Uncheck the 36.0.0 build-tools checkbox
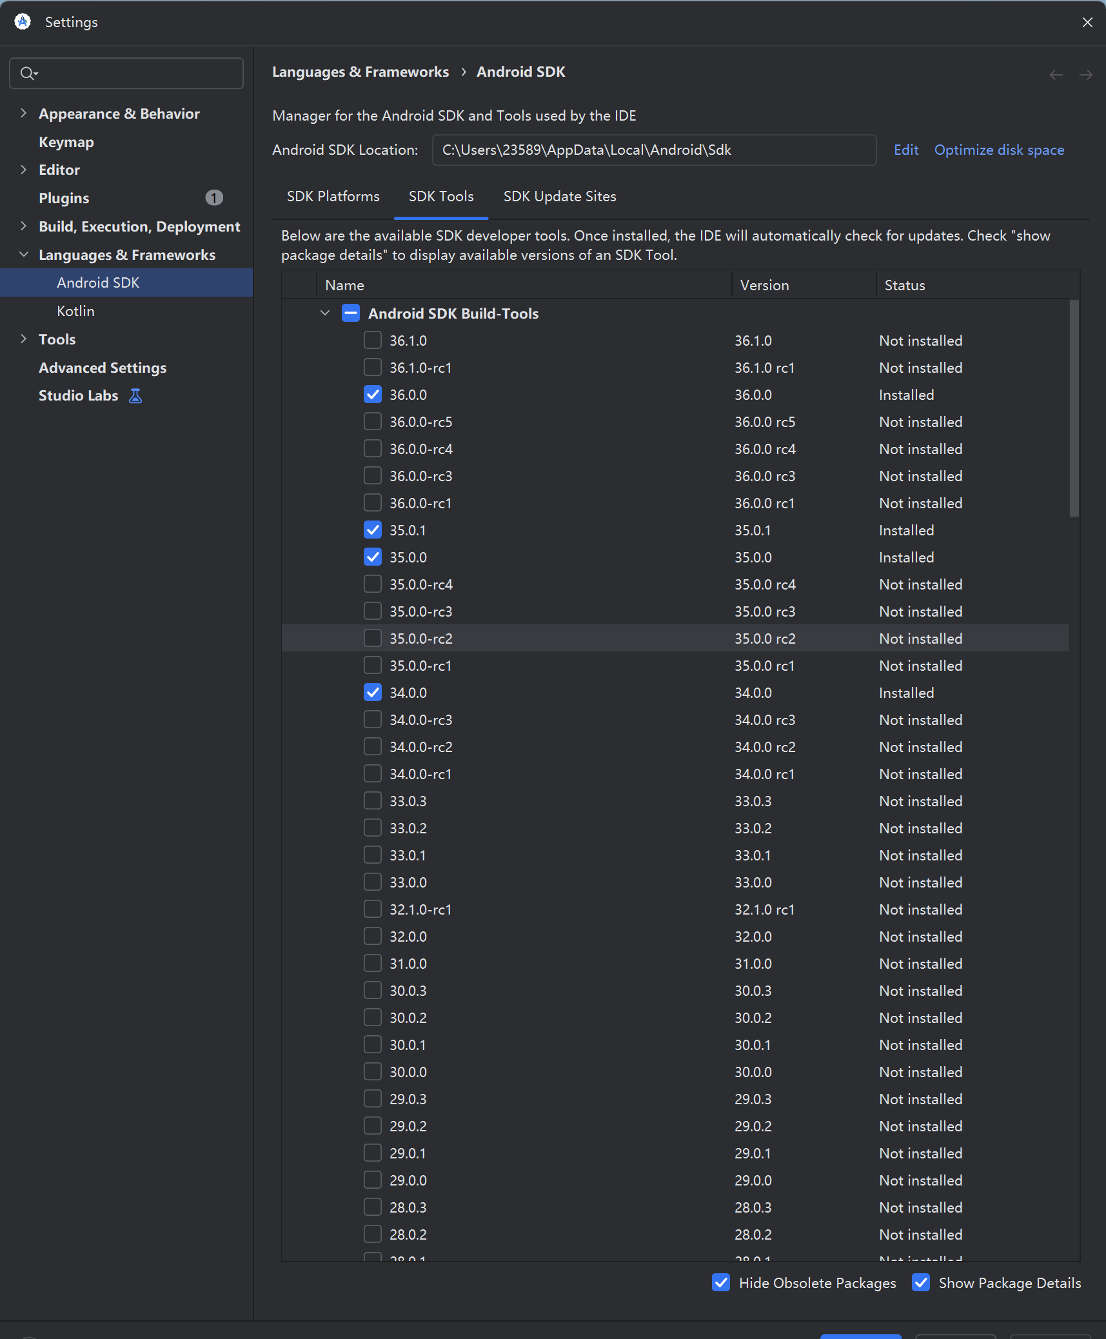The image size is (1106, 1339). click(373, 394)
